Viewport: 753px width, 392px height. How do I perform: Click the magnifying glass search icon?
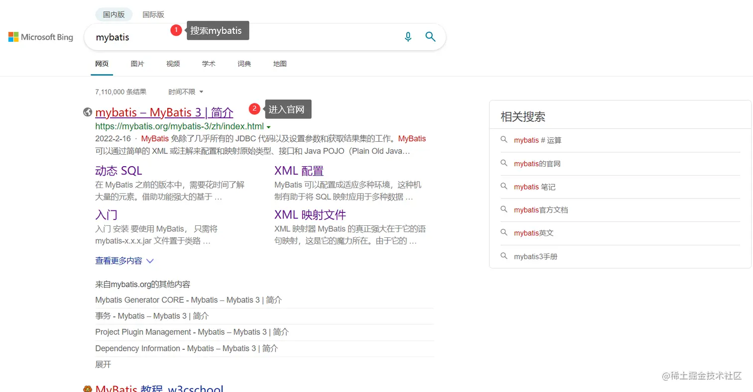(430, 37)
